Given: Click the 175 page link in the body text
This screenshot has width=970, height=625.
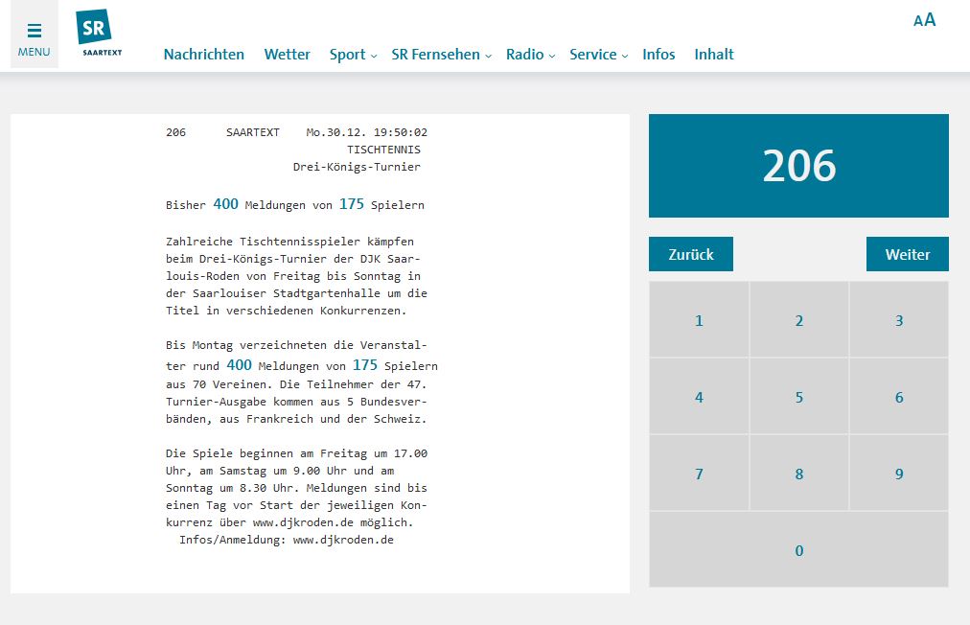Looking at the screenshot, I should (365, 365).
